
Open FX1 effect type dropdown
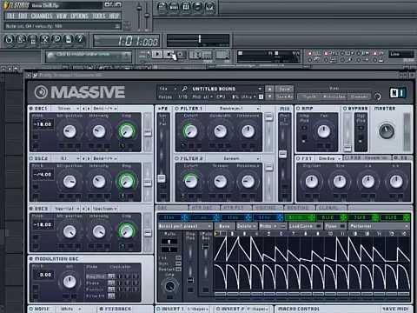click(328, 158)
